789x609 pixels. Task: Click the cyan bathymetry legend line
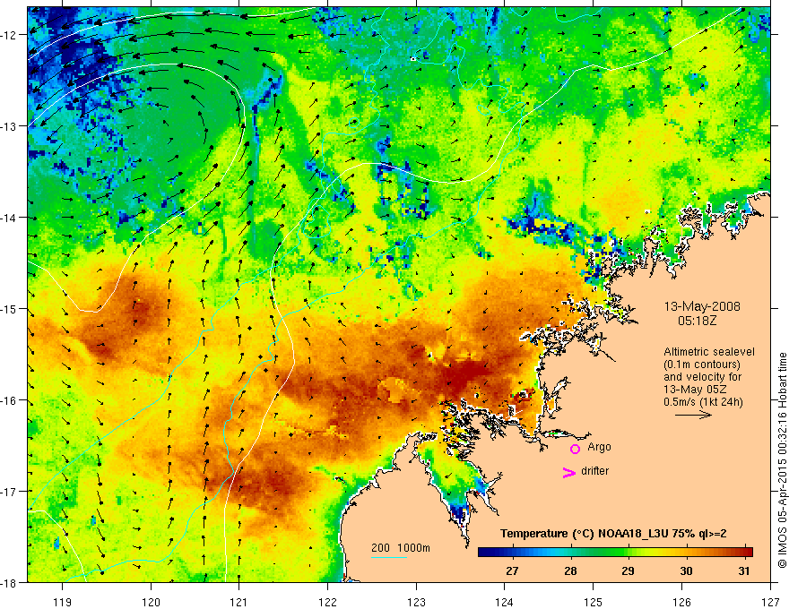(x=389, y=557)
